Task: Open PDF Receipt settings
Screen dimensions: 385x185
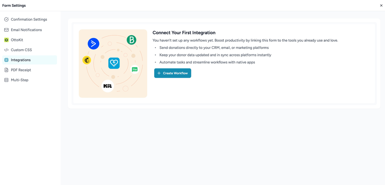Action: (x=29, y=70)
